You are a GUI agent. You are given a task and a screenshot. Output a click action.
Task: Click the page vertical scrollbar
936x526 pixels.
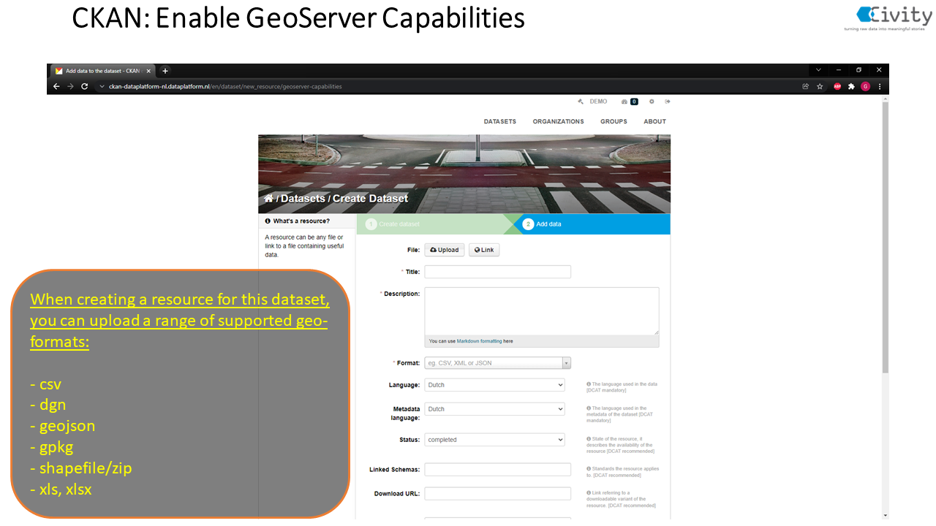point(886,237)
